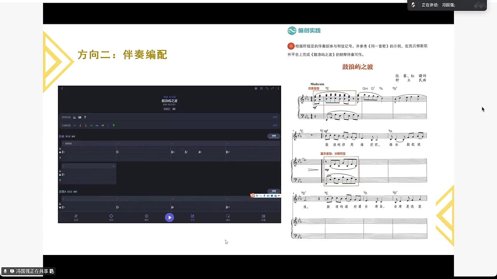Undo the last edit in the music app
This screenshot has width=497, height=279.
[267, 88]
